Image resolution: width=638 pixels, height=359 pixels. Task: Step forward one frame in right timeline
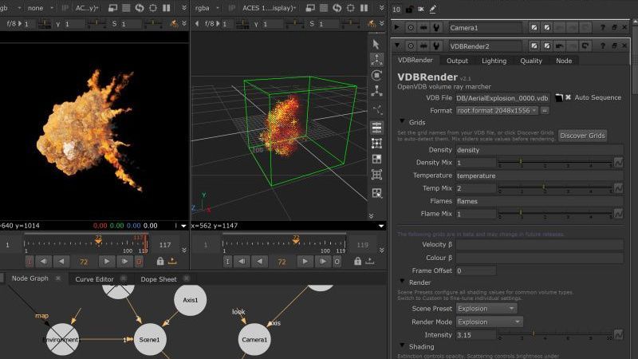point(322,262)
